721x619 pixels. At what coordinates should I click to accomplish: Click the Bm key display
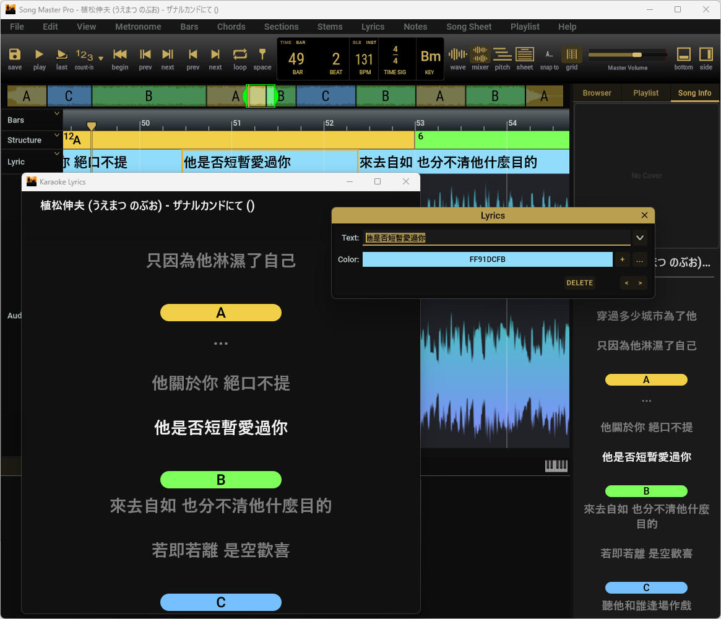click(430, 60)
